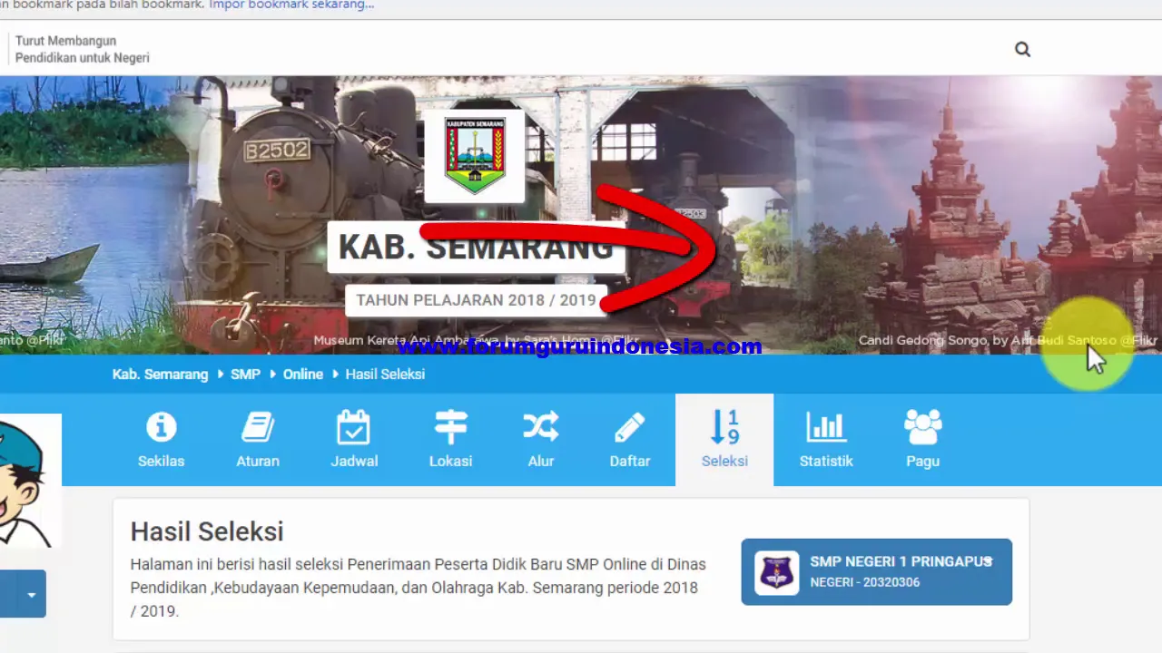
Task: Click the Kab. Semarang breadcrumb link
Action: tap(160, 375)
